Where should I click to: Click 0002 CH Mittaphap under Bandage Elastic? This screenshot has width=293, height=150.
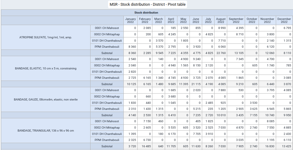107,65
